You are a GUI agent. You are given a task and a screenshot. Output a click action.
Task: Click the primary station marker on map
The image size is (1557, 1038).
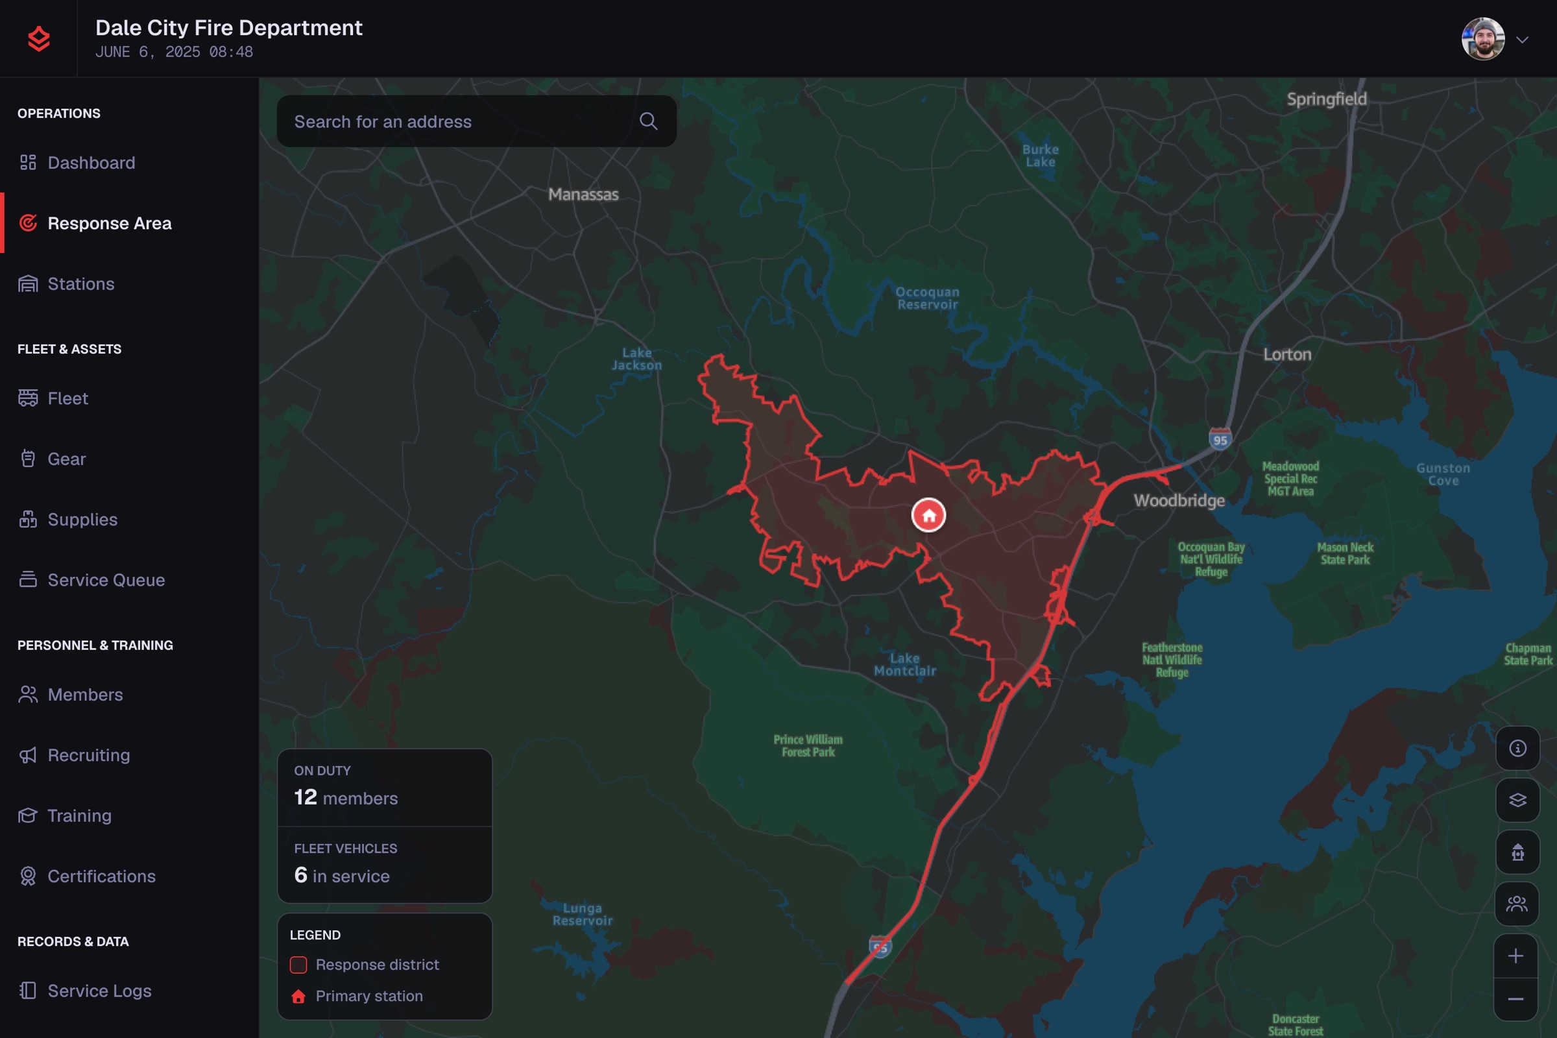(x=929, y=515)
